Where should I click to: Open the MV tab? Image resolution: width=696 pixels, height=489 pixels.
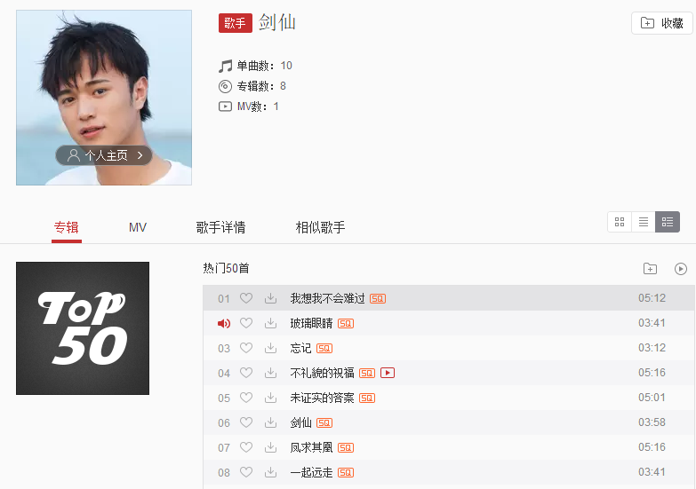[138, 227]
